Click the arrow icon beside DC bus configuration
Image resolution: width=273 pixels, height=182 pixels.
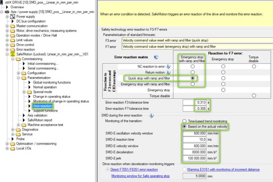pos(13,21)
